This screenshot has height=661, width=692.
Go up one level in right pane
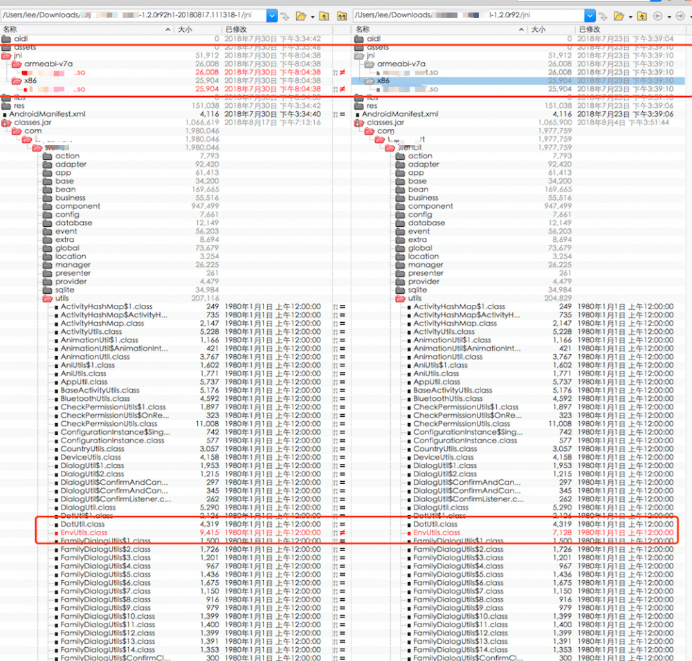click(x=642, y=17)
